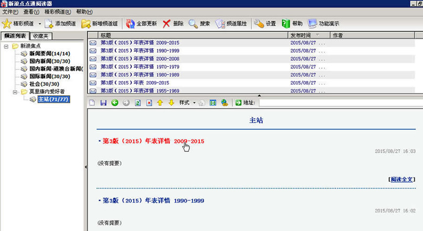Select list row 年表详情 1970-1979

[x=252, y=67]
